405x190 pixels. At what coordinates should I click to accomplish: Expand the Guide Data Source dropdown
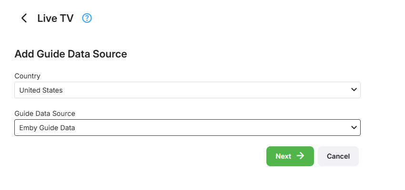tap(187, 127)
